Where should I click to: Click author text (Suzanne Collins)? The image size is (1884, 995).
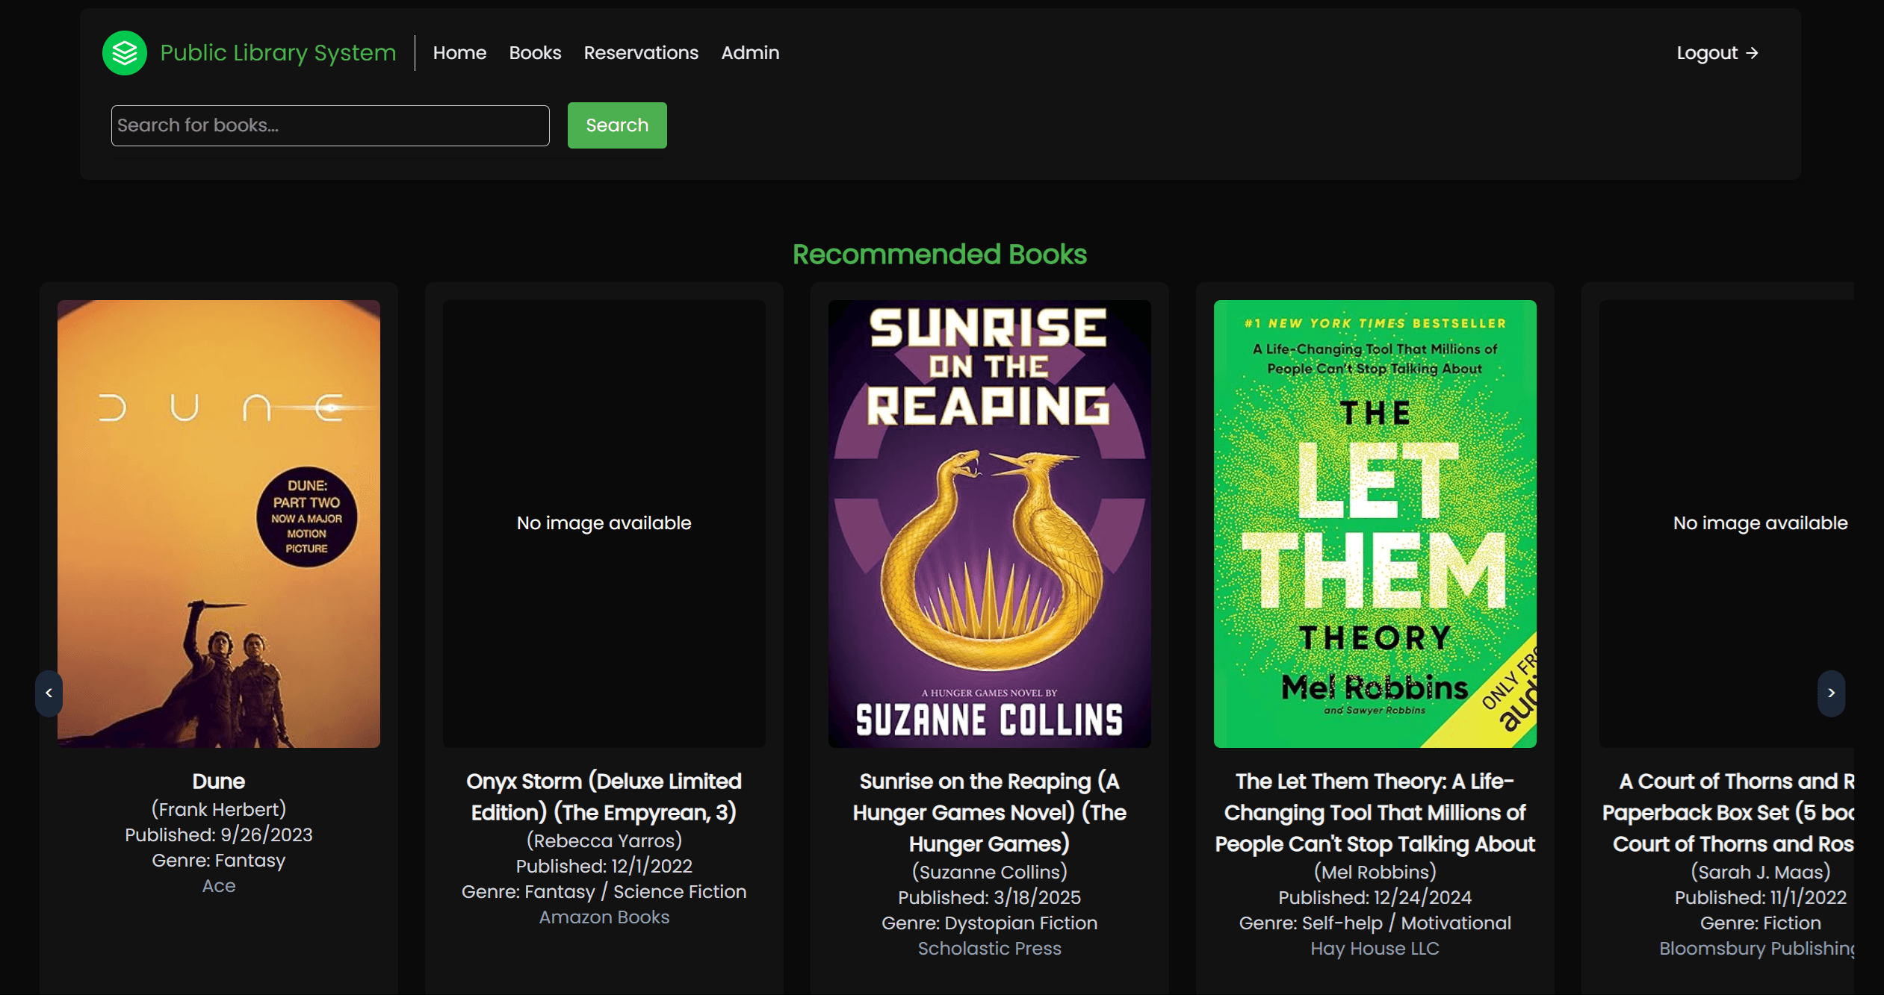click(x=990, y=873)
